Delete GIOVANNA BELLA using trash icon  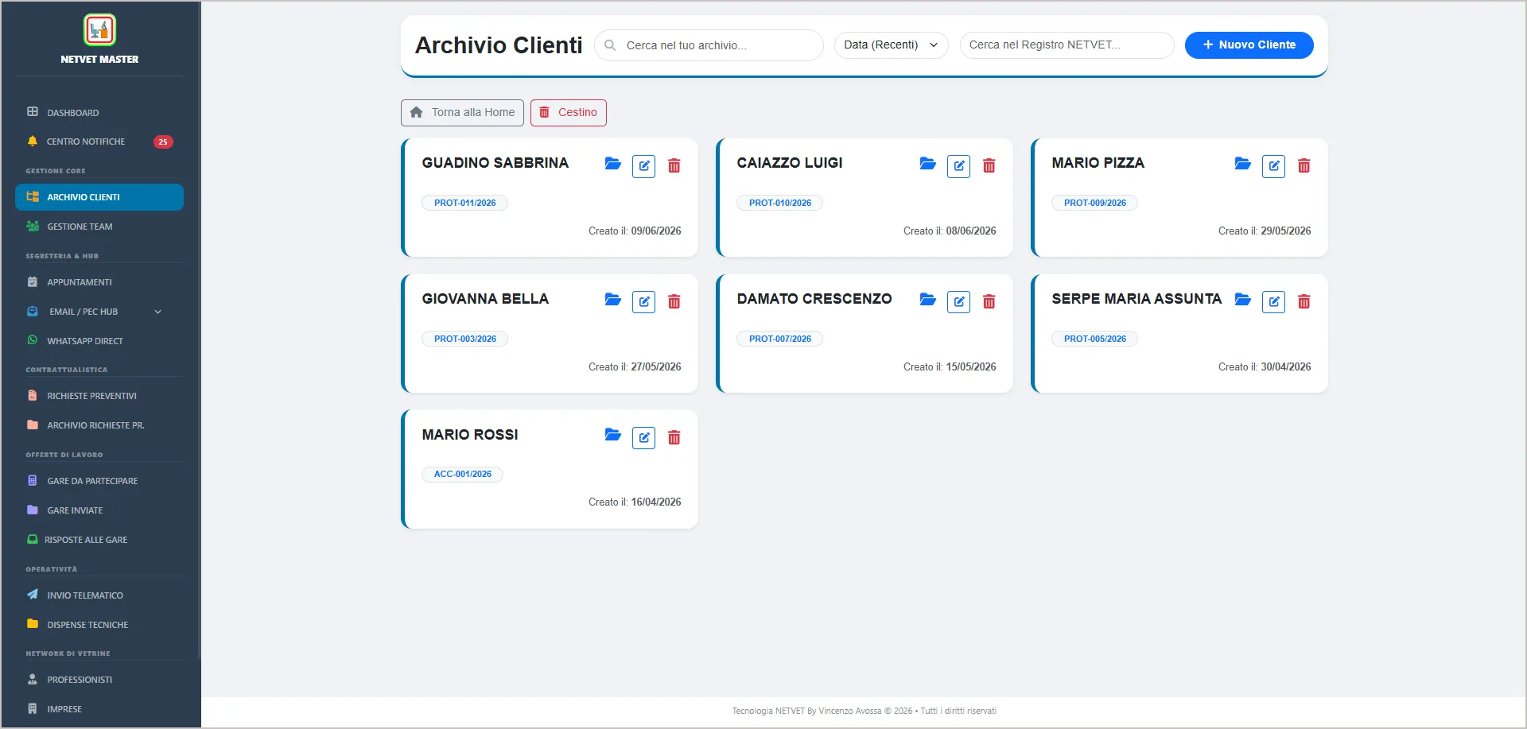click(674, 301)
